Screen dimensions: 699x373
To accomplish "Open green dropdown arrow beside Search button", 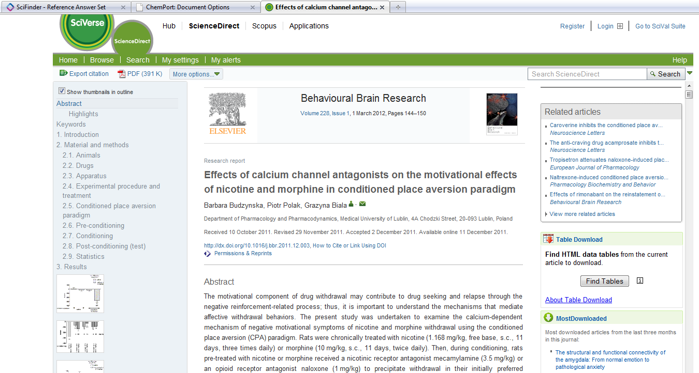I will (690, 73).
